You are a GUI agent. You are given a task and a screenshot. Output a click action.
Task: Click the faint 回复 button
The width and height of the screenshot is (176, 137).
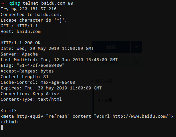coord(111,47)
